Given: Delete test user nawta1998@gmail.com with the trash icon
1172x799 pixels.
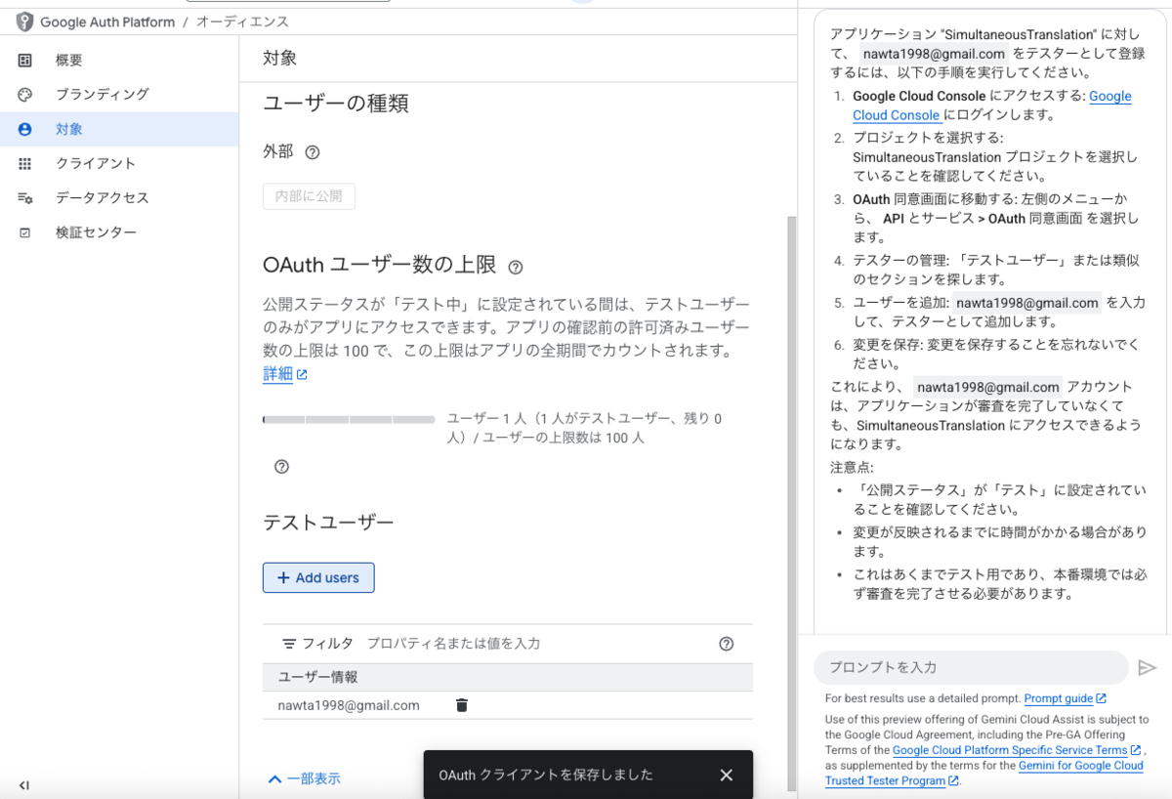Looking at the screenshot, I should 462,705.
